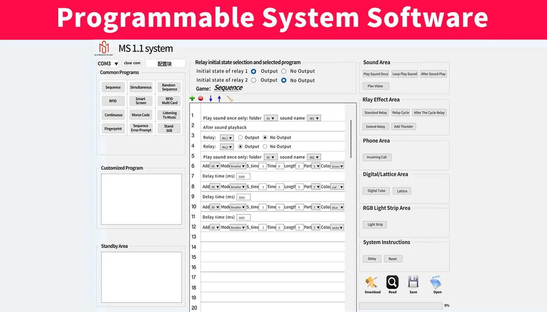Choose the Morse Code common program
547x312 pixels.
pyautogui.click(x=141, y=115)
